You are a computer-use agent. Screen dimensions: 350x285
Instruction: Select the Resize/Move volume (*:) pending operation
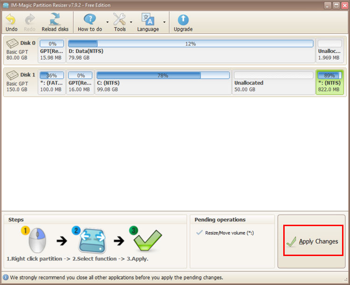point(229,233)
